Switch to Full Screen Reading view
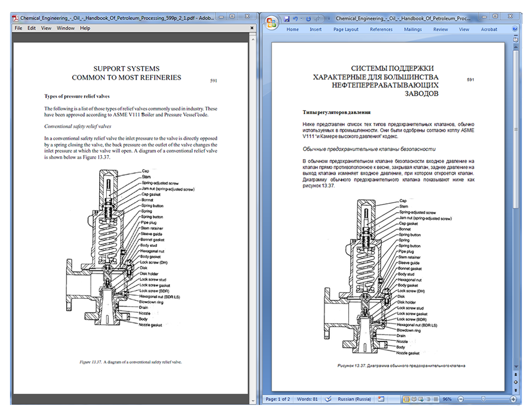The width and height of the screenshot is (532, 417). [414, 399]
